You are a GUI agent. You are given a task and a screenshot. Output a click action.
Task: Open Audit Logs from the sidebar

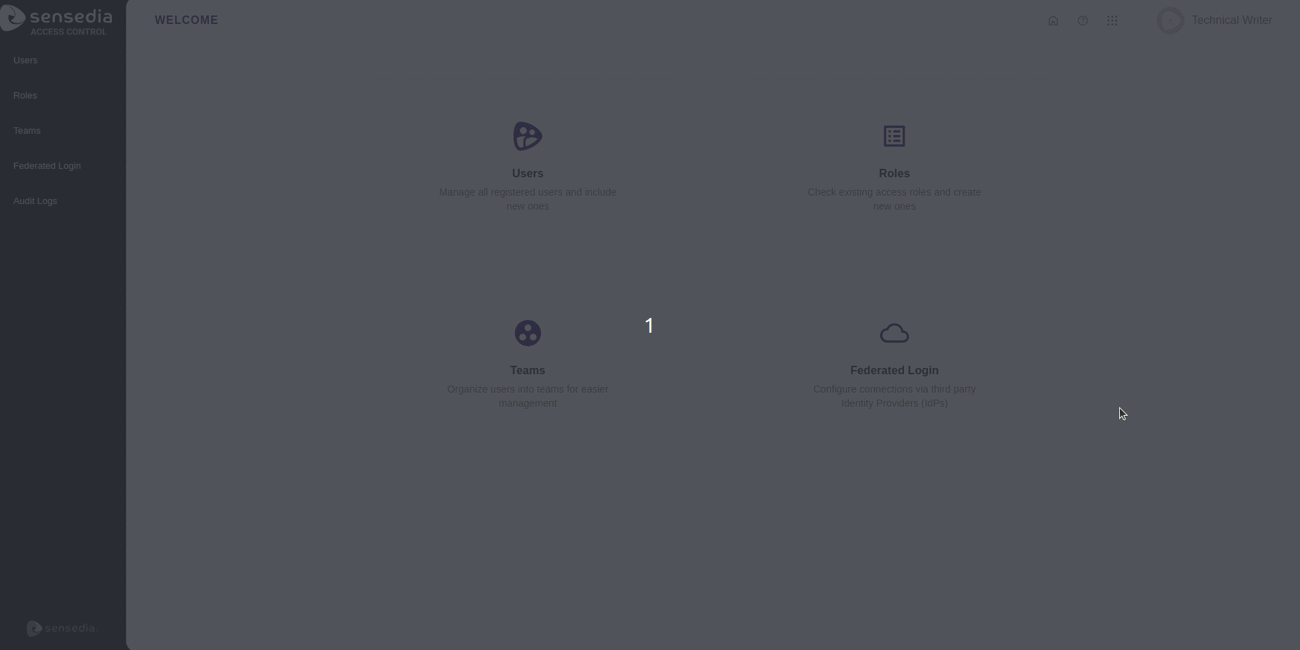tap(35, 201)
